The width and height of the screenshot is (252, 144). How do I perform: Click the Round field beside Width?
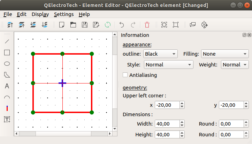pos(231,124)
